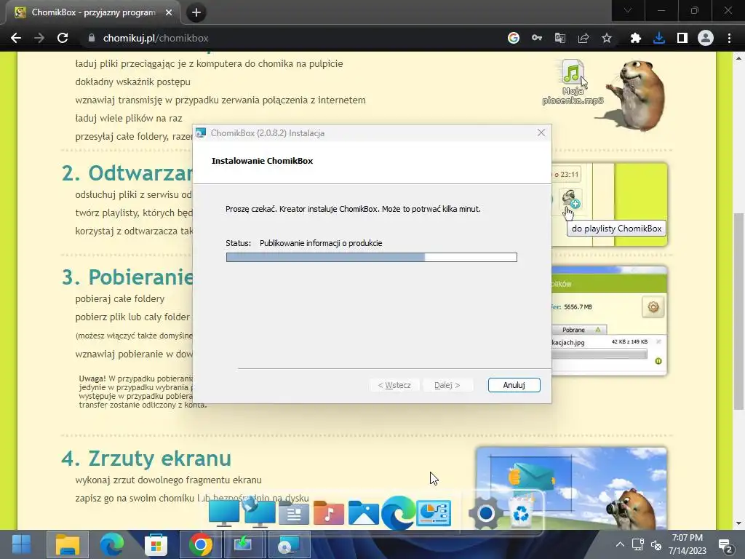Screen dimensions: 745x559
Task: Open Microsoft Edge from taskbar
Action: click(x=111, y=544)
